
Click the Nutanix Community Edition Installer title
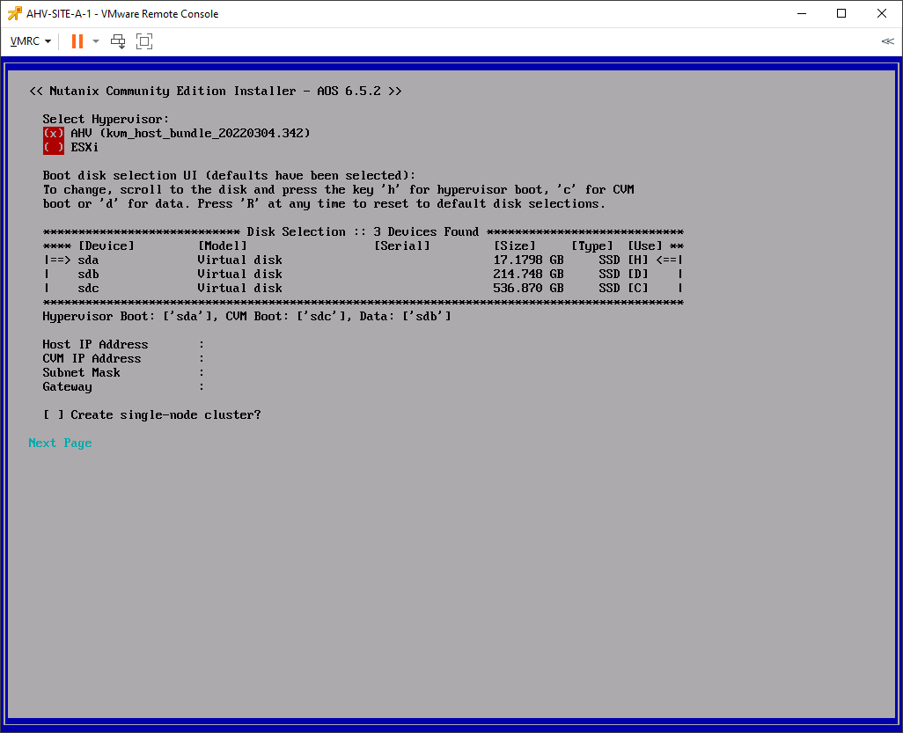tap(216, 91)
